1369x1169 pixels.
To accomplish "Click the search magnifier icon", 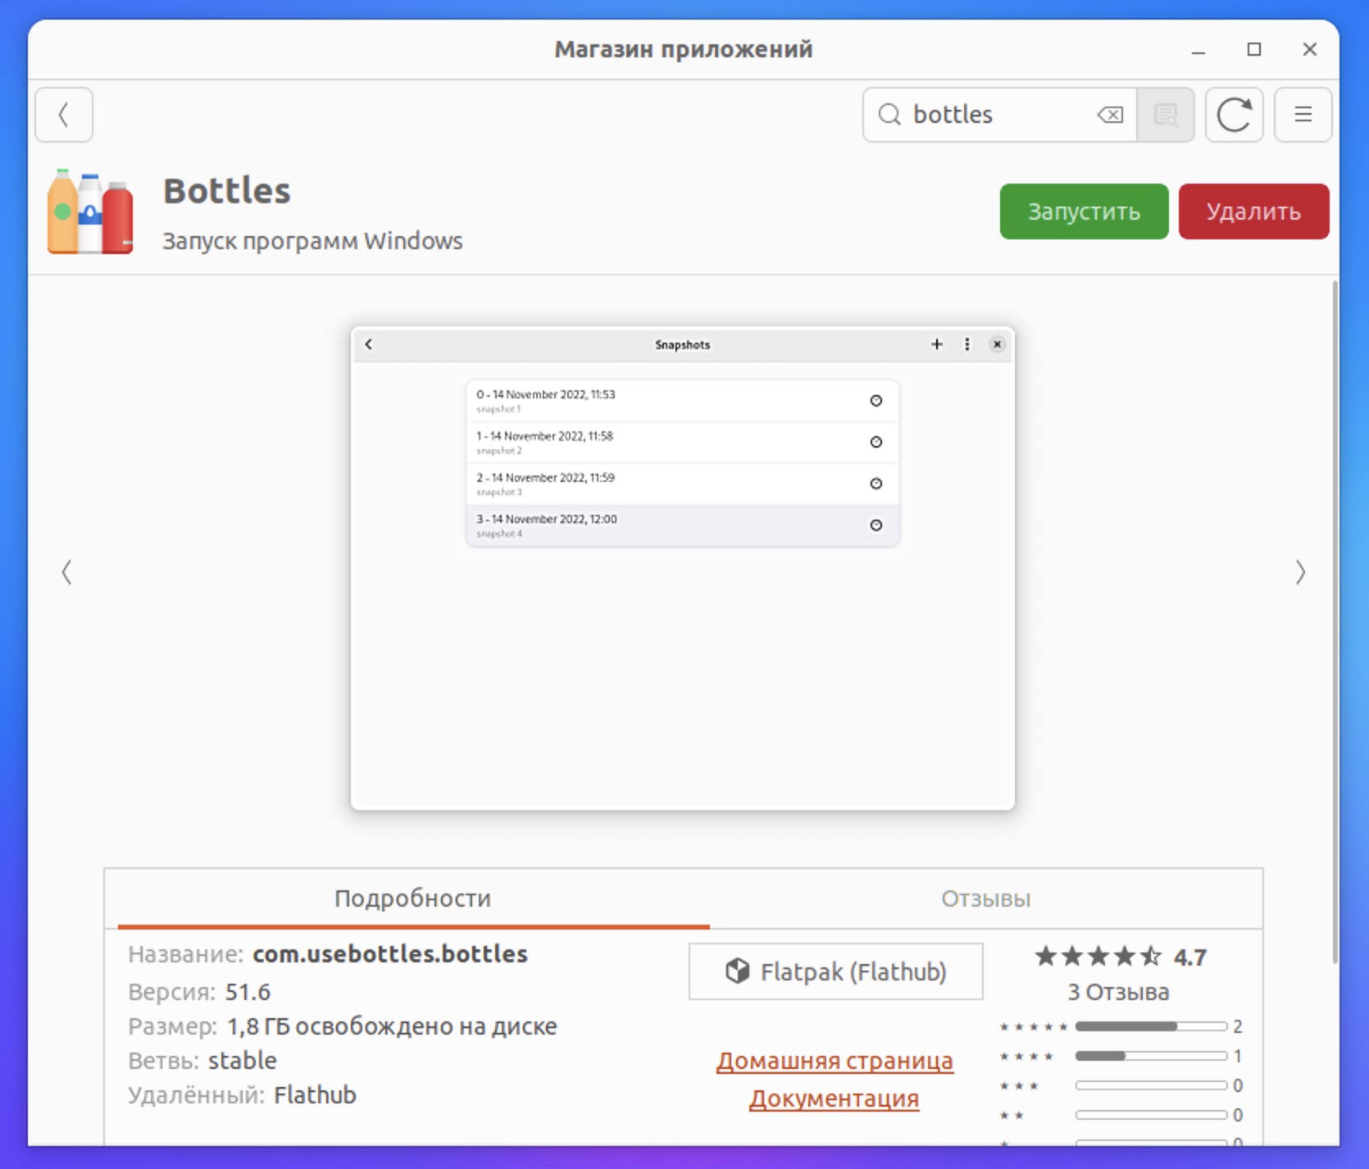I will tap(889, 115).
